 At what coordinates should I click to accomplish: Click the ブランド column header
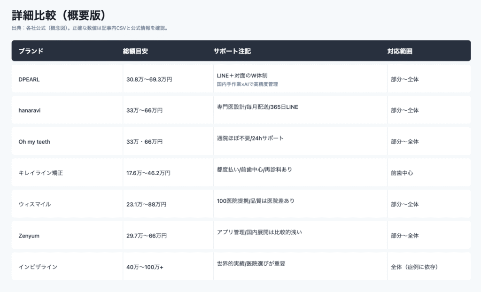tap(31, 51)
